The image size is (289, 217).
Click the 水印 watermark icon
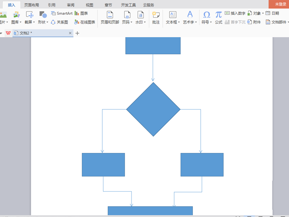pos(141,15)
